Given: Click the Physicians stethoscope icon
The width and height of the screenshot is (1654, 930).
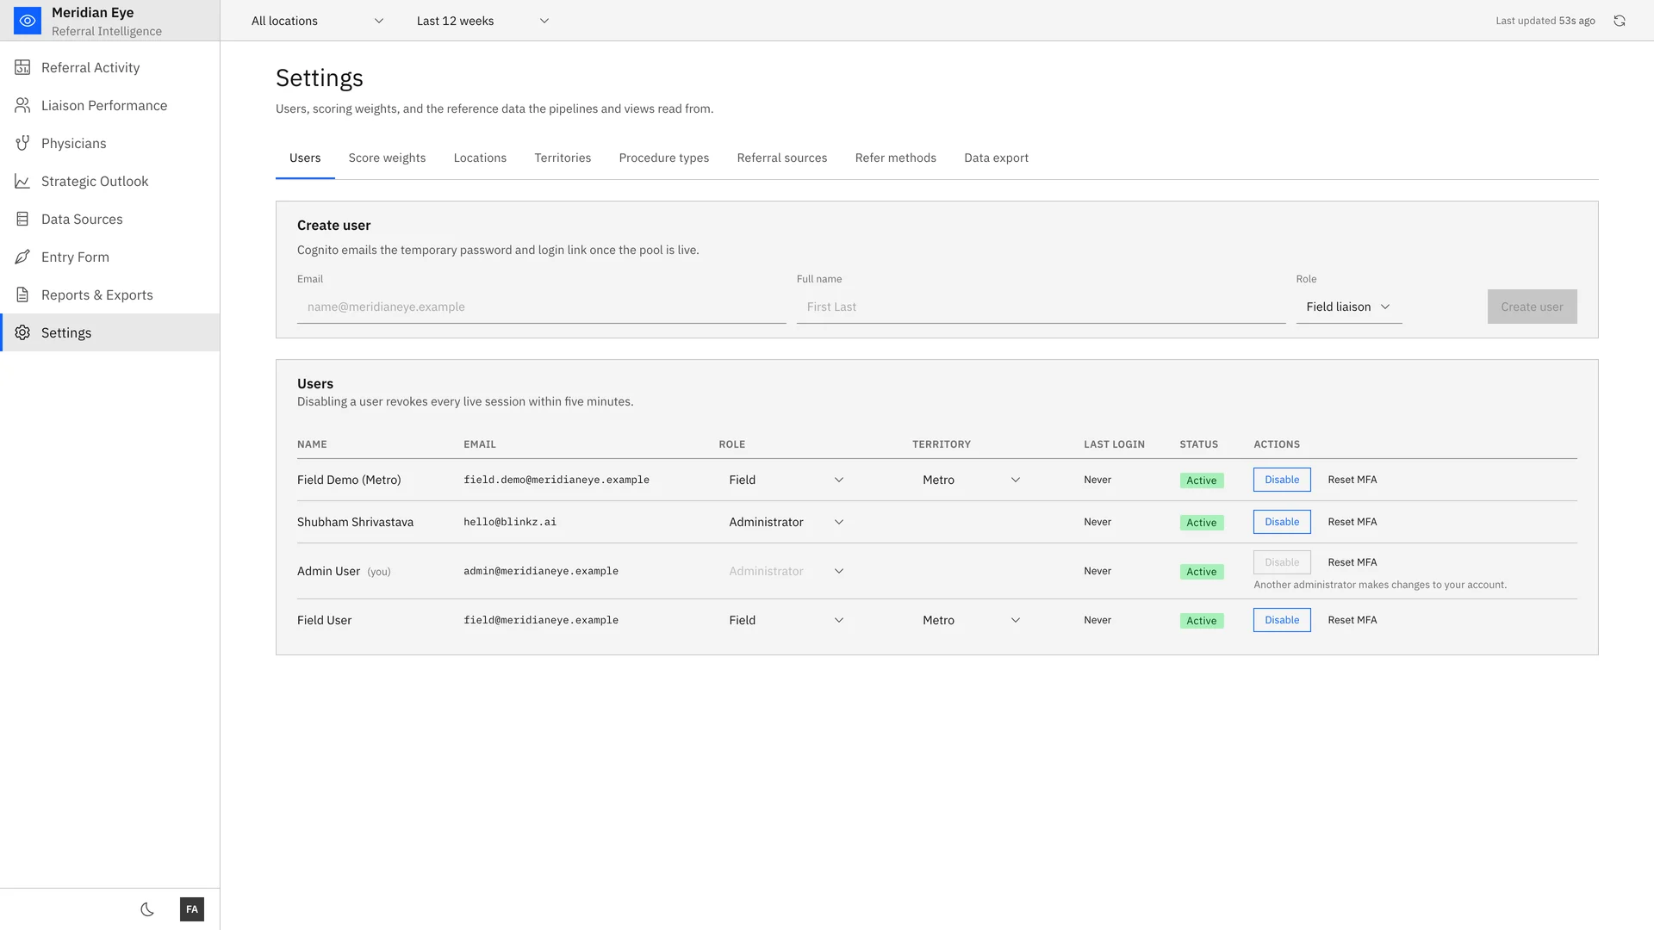Looking at the screenshot, I should (x=22, y=143).
